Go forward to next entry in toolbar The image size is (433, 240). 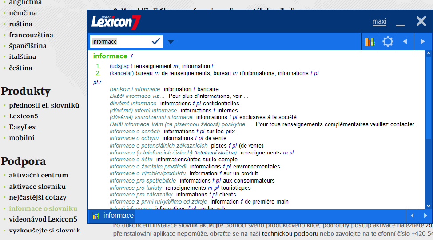pos(422,42)
